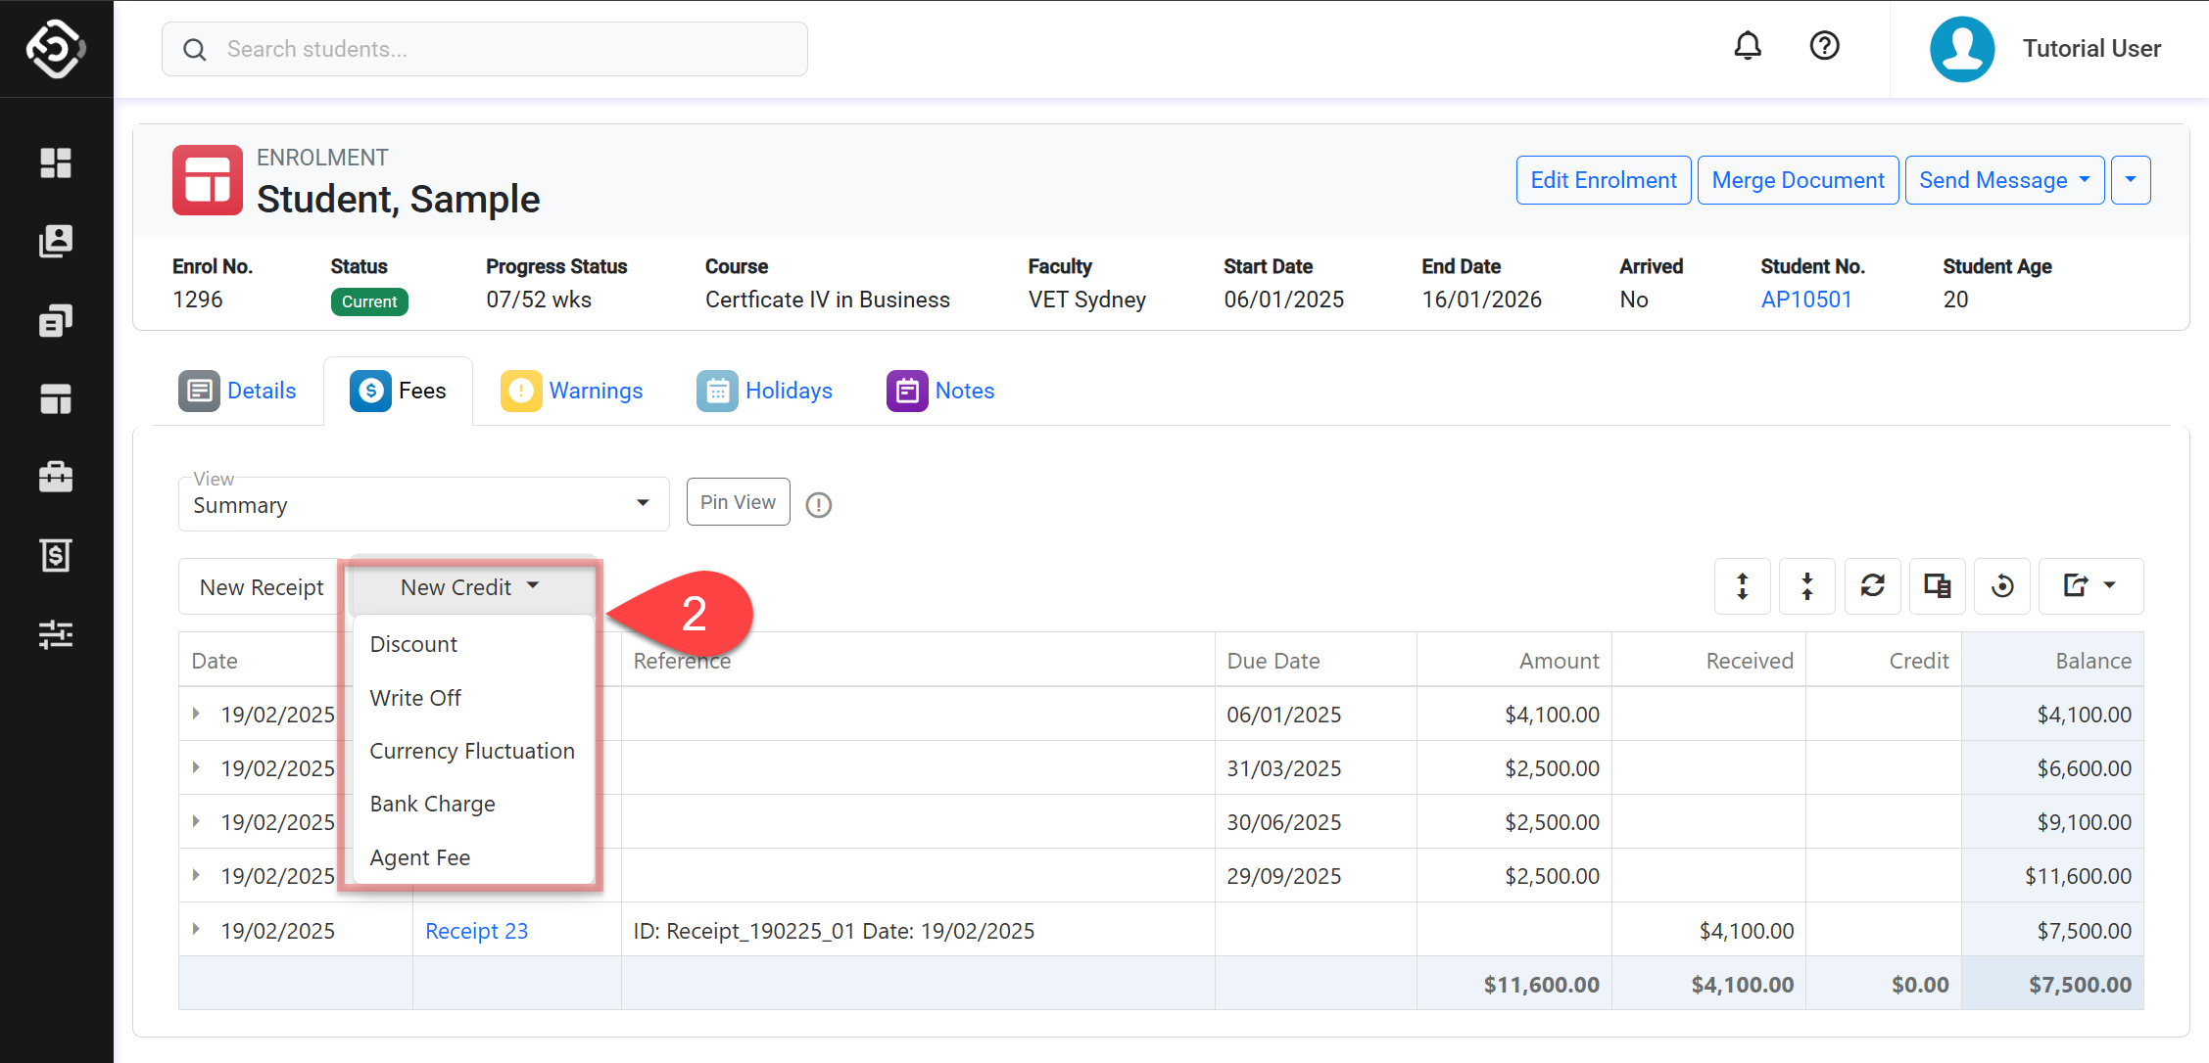Open the enrolment layout icon in sidebar
Screen dimensions: 2209x1063
click(x=56, y=399)
